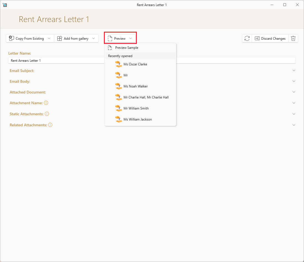Click the trash delete icon
Image resolution: width=304 pixels, height=262 pixels.
tap(293, 39)
